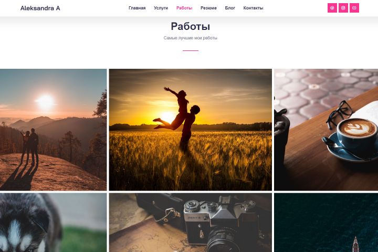Click the Aleksandra A site logo

(x=40, y=8)
